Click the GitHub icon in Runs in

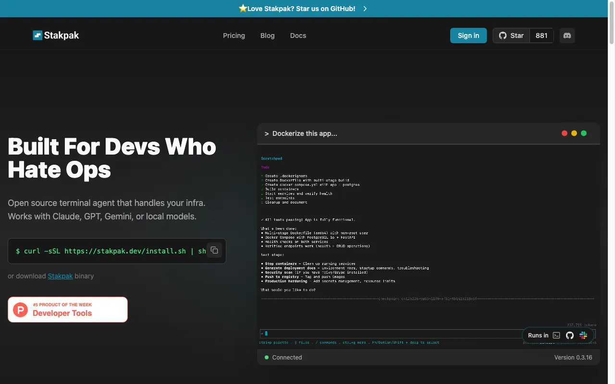point(570,336)
